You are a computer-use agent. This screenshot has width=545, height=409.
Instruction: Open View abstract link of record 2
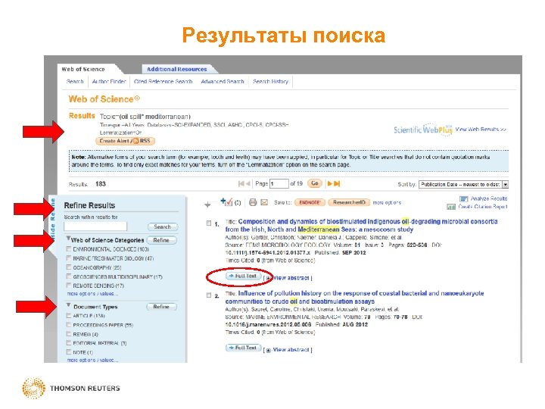click(x=291, y=350)
